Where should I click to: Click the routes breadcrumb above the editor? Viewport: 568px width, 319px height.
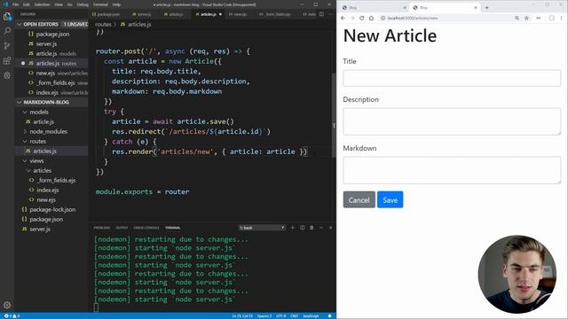103,24
